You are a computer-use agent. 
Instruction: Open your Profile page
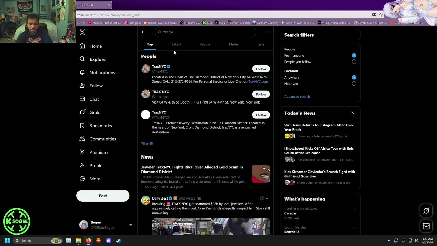point(91,166)
